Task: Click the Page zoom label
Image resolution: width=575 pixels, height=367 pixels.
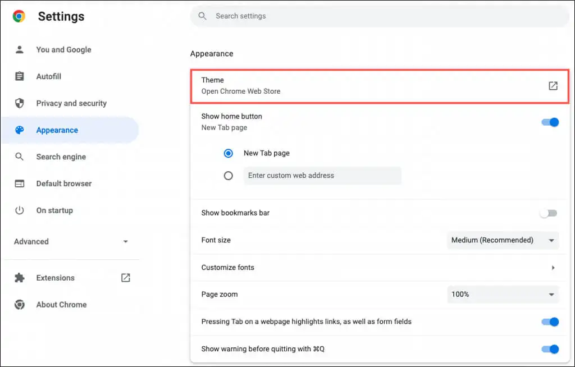Action: click(x=220, y=295)
